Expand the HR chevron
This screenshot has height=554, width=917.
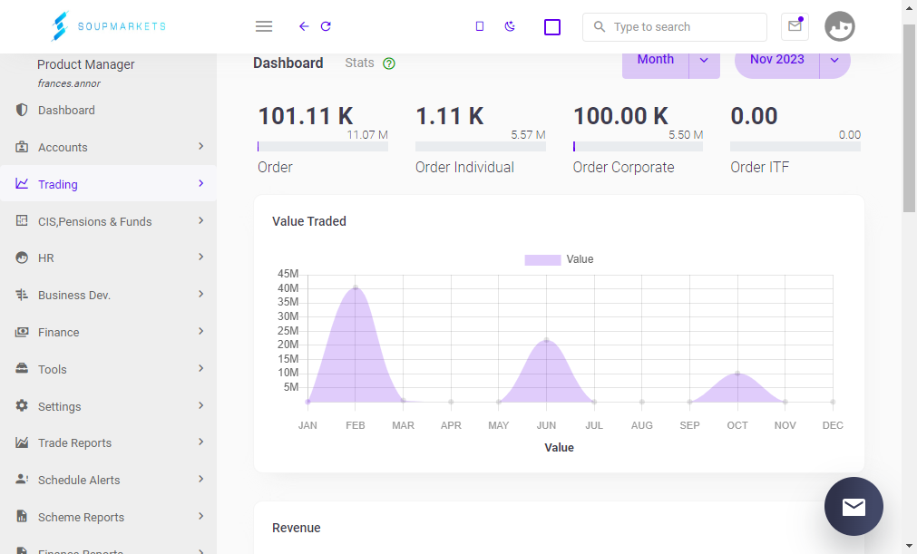click(200, 258)
